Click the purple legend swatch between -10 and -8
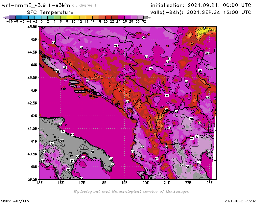This screenshot has width=263, height=203. [12, 17]
